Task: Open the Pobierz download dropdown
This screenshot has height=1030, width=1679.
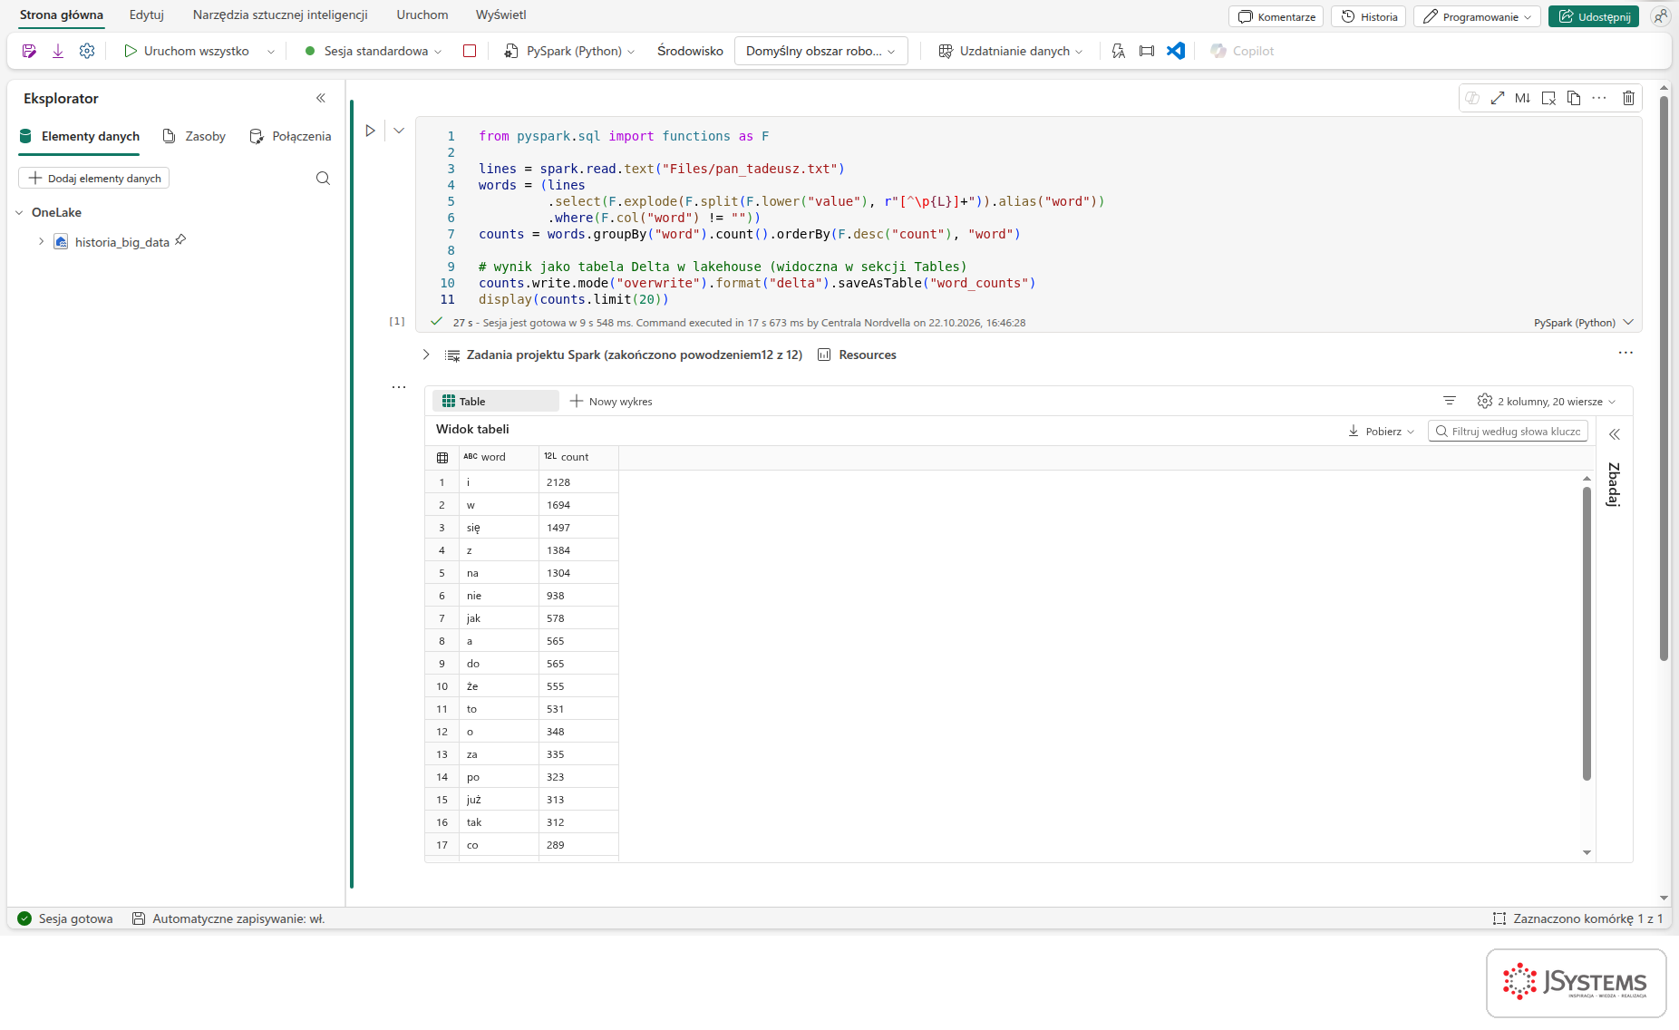Action: [x=1381, y=431]
